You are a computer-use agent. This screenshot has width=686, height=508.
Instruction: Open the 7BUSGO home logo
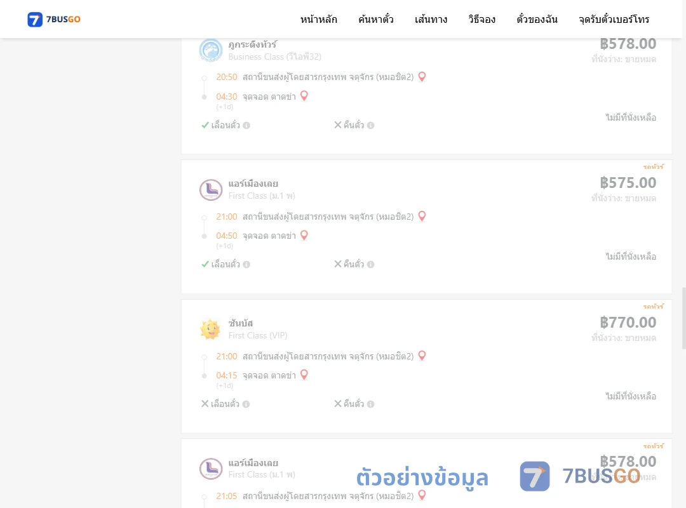(x=54, y=19)
